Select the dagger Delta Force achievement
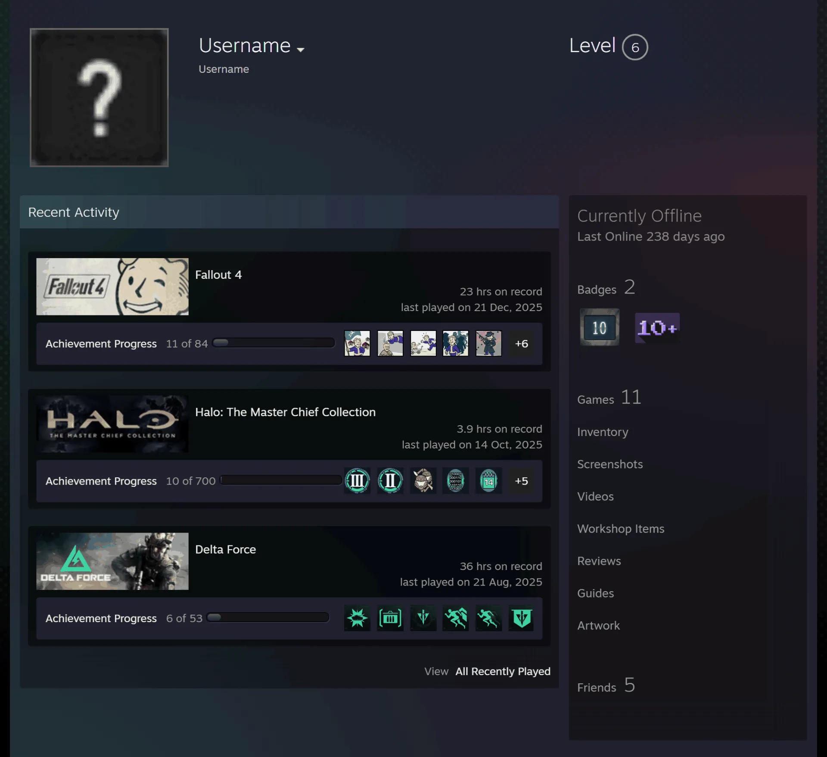 tap(423, 618)
